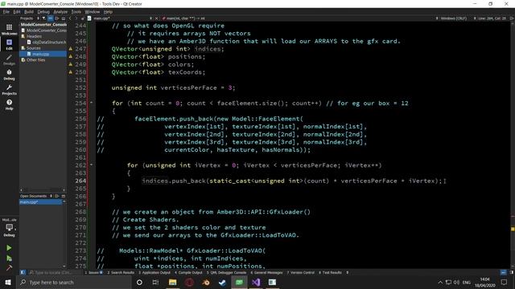Open Search Results output pane
This screenshot has width=515, height=289.
click(x=121, y=273)
